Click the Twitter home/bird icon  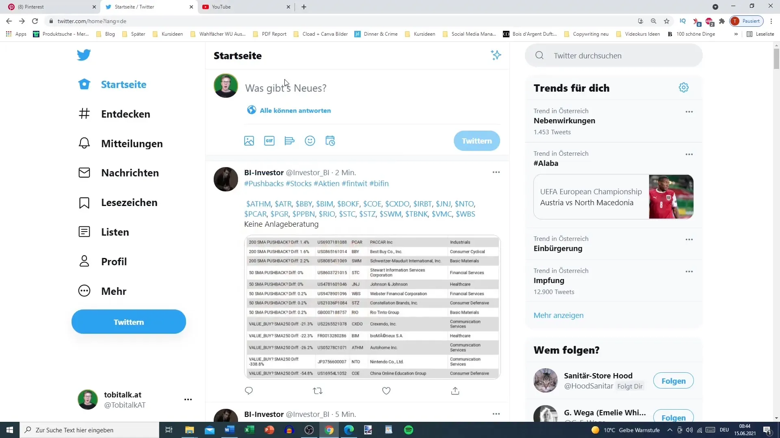click(84, 55)
